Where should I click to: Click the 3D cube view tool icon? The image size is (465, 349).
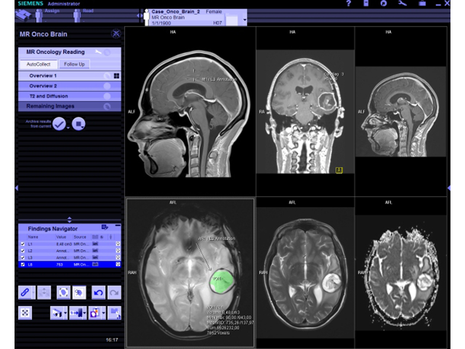pyautogui.click(x=57, y=313)
